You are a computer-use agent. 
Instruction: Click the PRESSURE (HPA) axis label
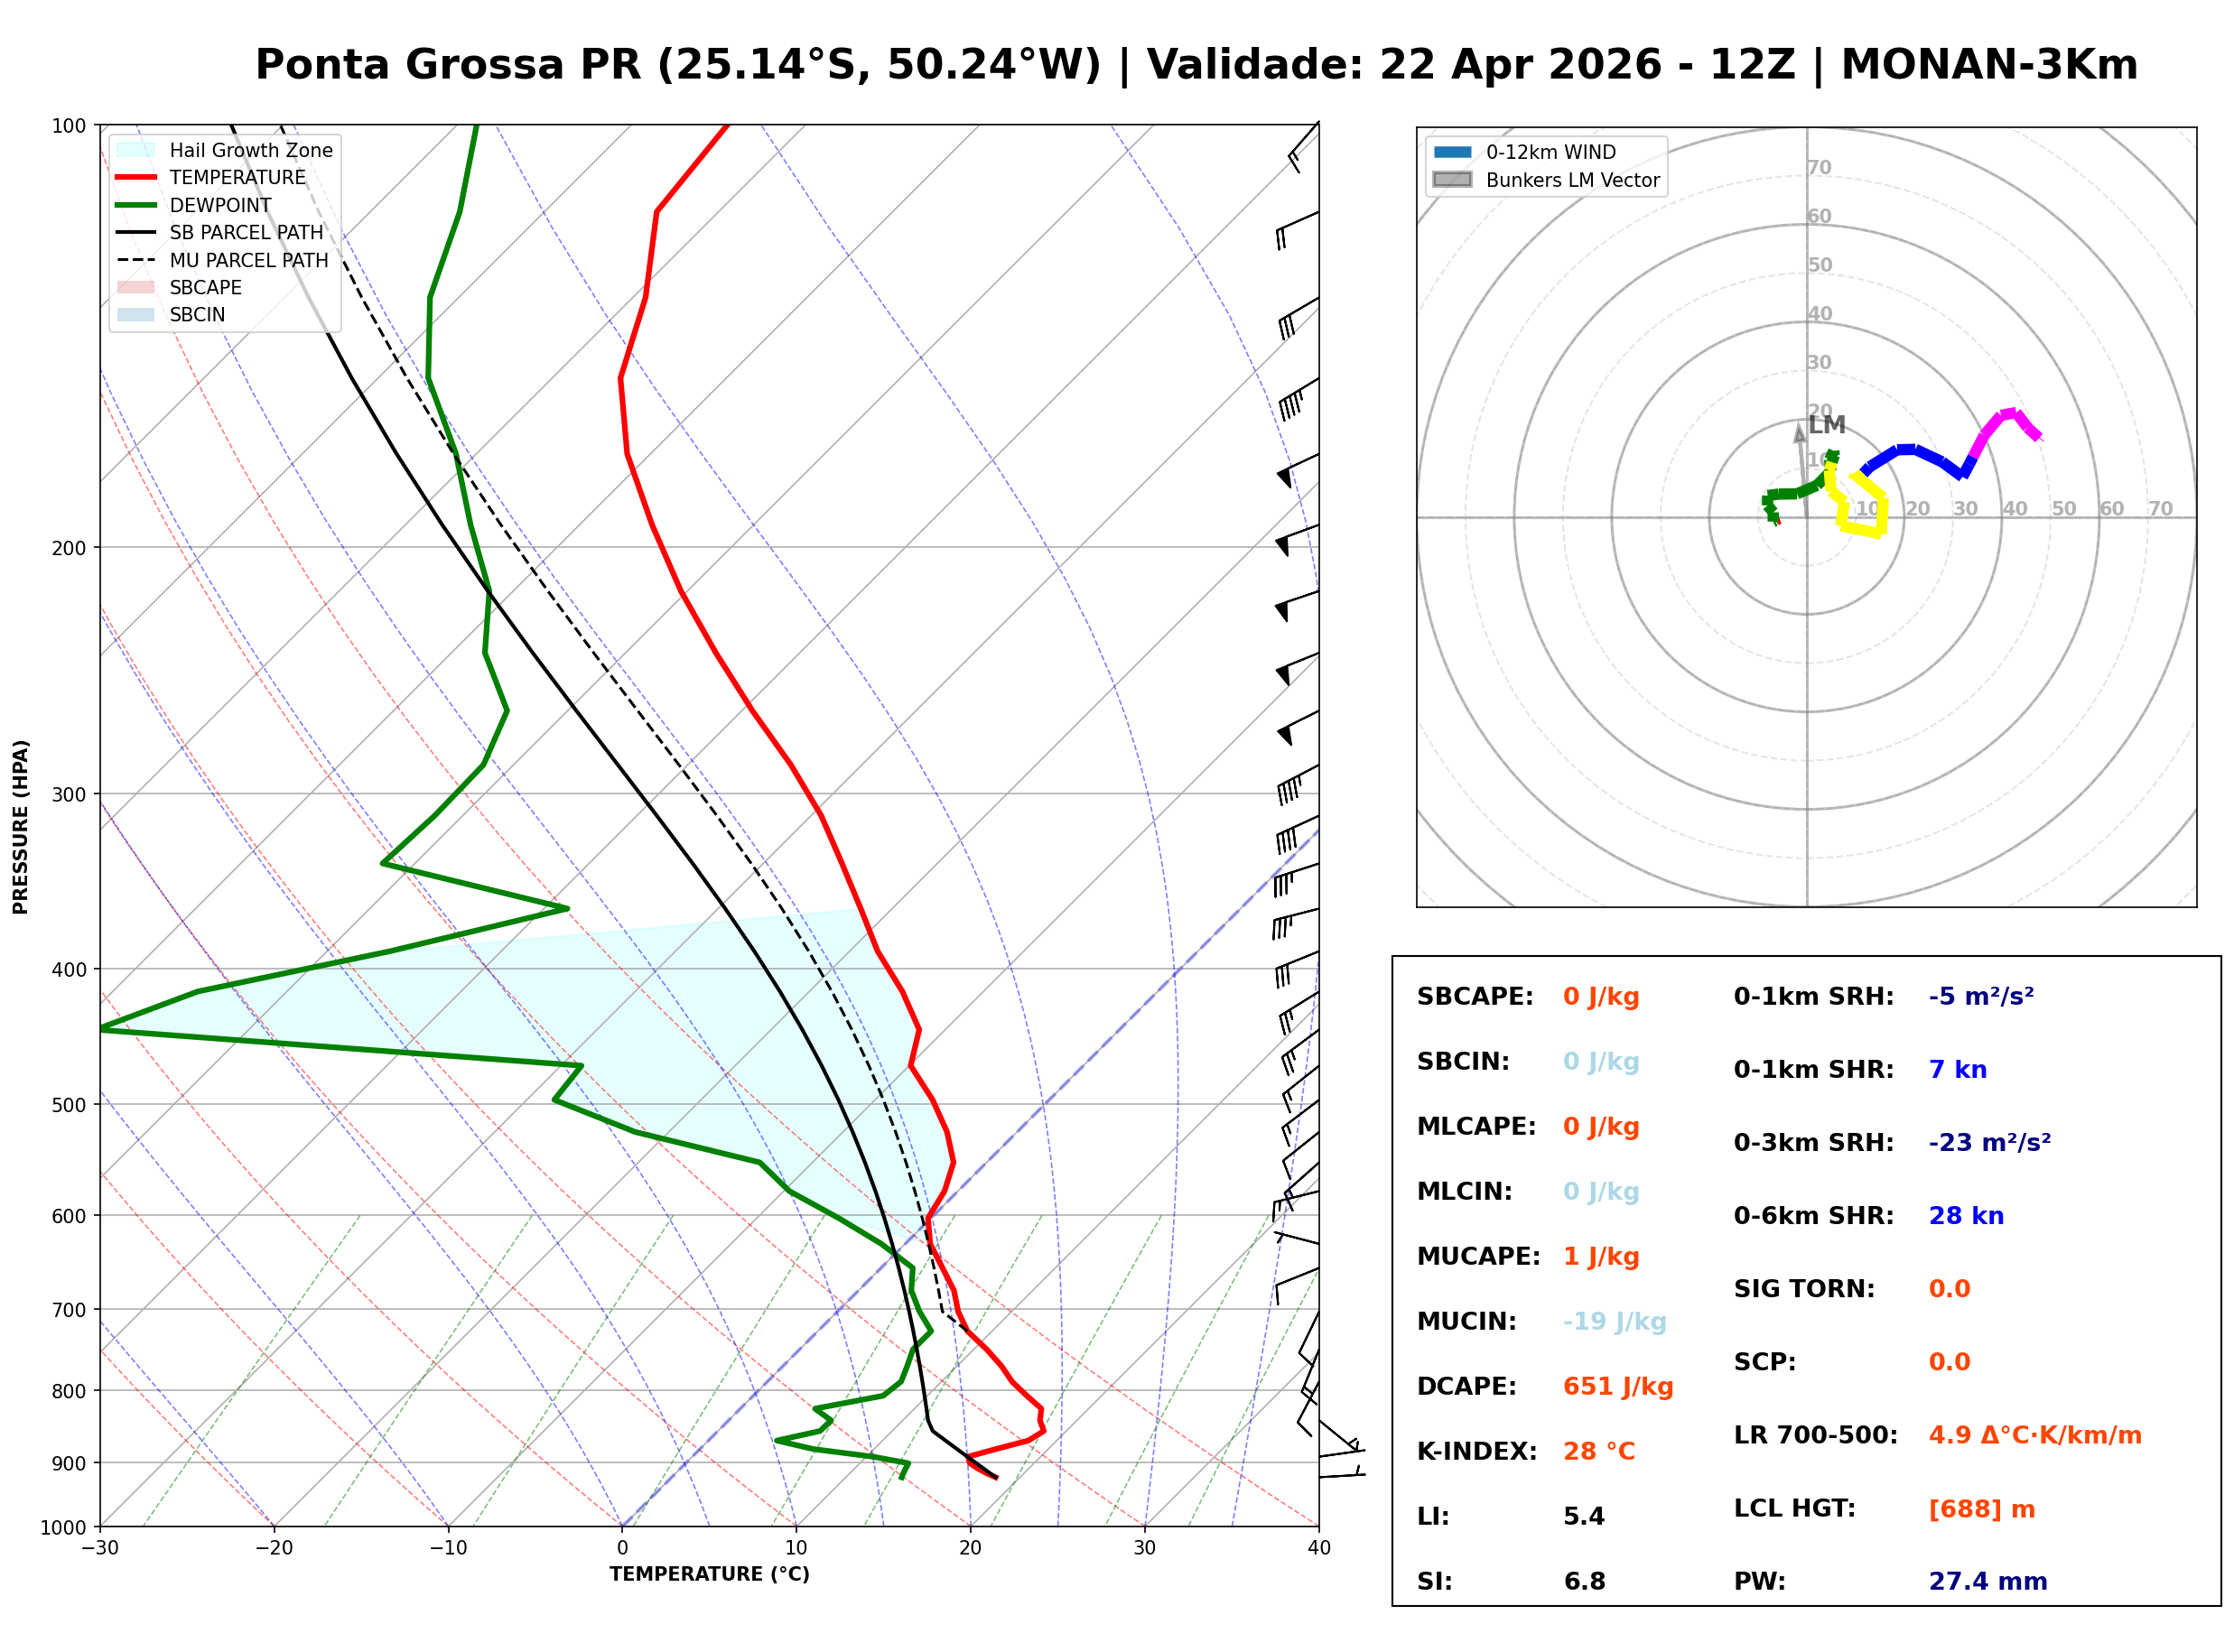pyautogui.click(x=21, y=827)
